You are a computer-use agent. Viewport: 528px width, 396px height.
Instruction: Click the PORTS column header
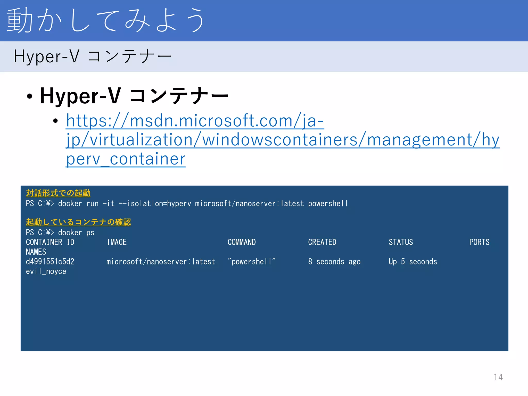[x=479, y=242]
